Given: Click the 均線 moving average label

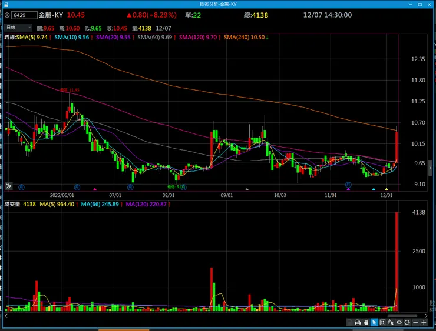Looking at the screenshot, I should tap(10, 37).
